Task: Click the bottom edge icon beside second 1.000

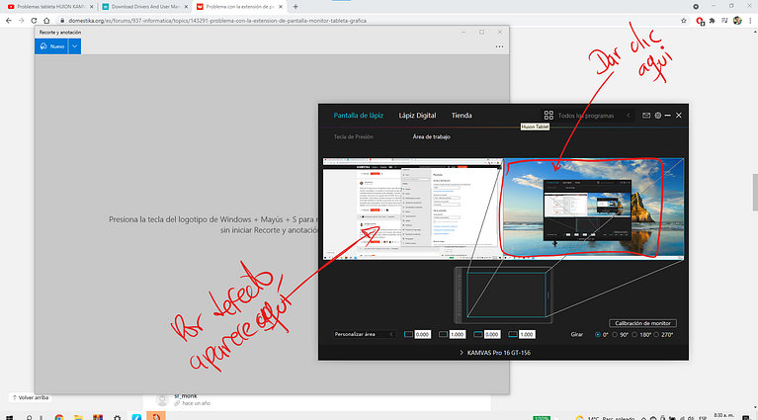Action: pyautogui.click(x=513, y=334)
